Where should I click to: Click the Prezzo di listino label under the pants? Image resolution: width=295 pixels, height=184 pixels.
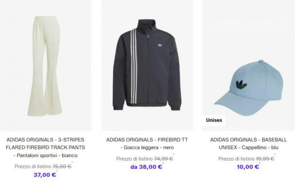click(33, 166)
